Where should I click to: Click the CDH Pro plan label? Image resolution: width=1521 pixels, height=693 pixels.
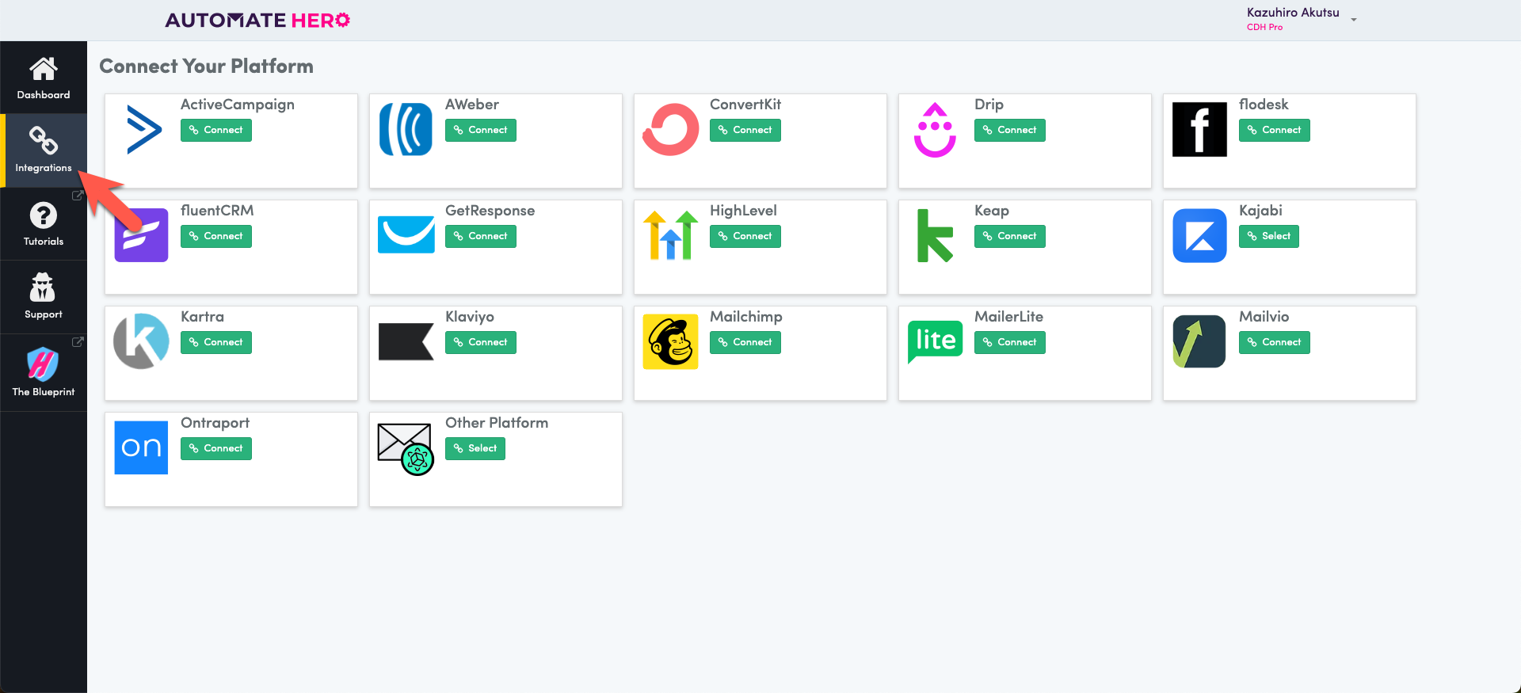(x=1264, y=27)
